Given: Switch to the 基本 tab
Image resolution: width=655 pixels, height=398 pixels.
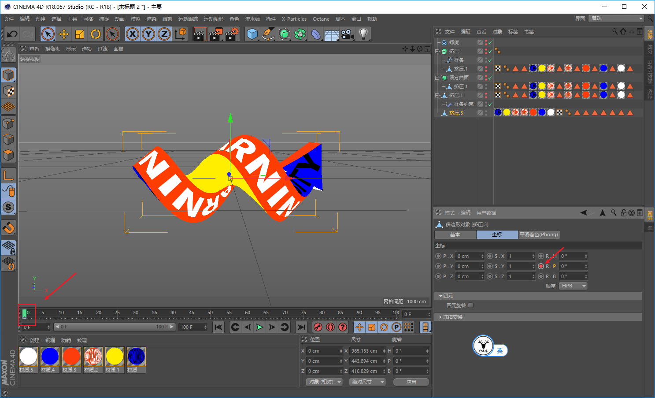Looking at the screenshot, I should (x=455, y=235).
